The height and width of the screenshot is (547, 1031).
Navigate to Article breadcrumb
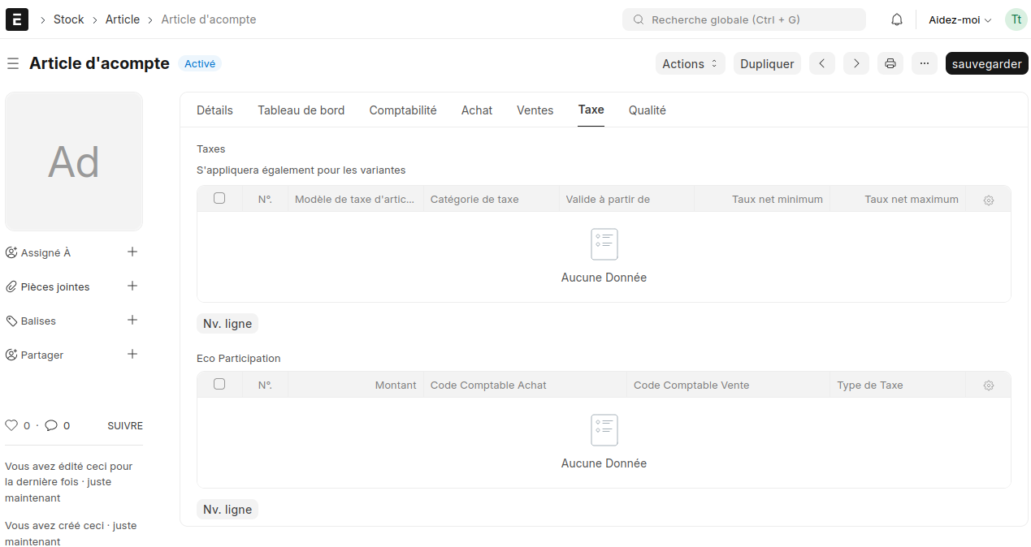click(x=123, y=19)
